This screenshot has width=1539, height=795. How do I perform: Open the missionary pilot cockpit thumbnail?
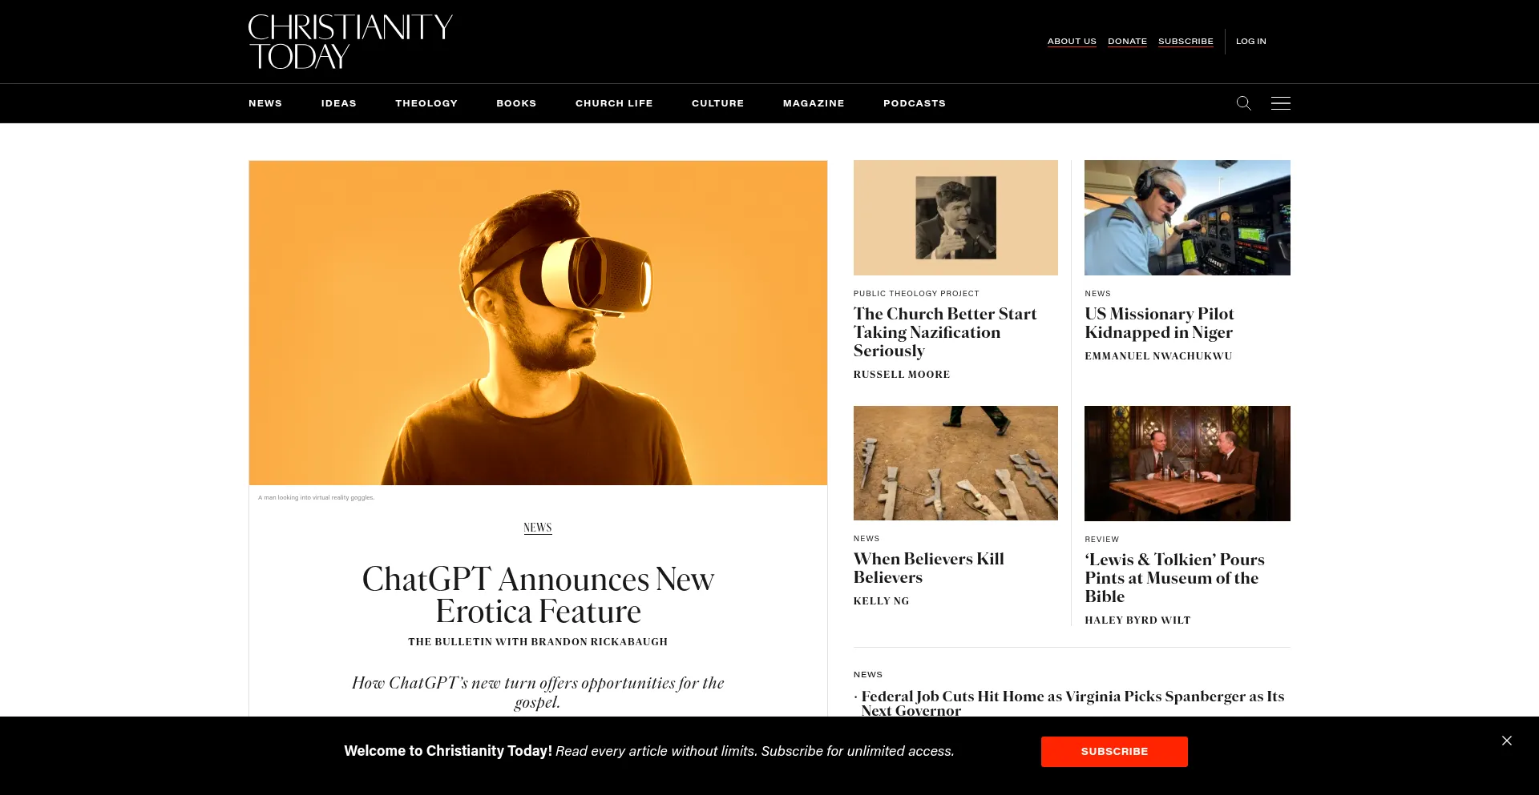tap(1187, 218)
